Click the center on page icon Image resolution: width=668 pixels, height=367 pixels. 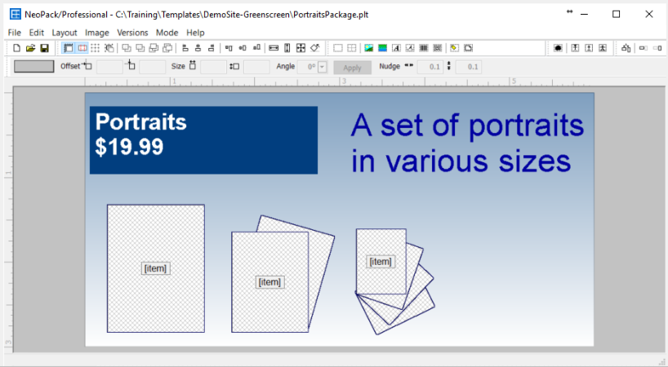coord(301,48)
